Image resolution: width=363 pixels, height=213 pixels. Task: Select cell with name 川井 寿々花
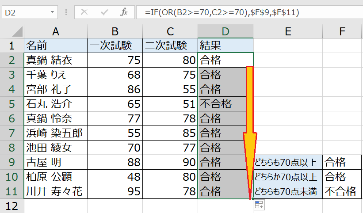click(56, 191)
